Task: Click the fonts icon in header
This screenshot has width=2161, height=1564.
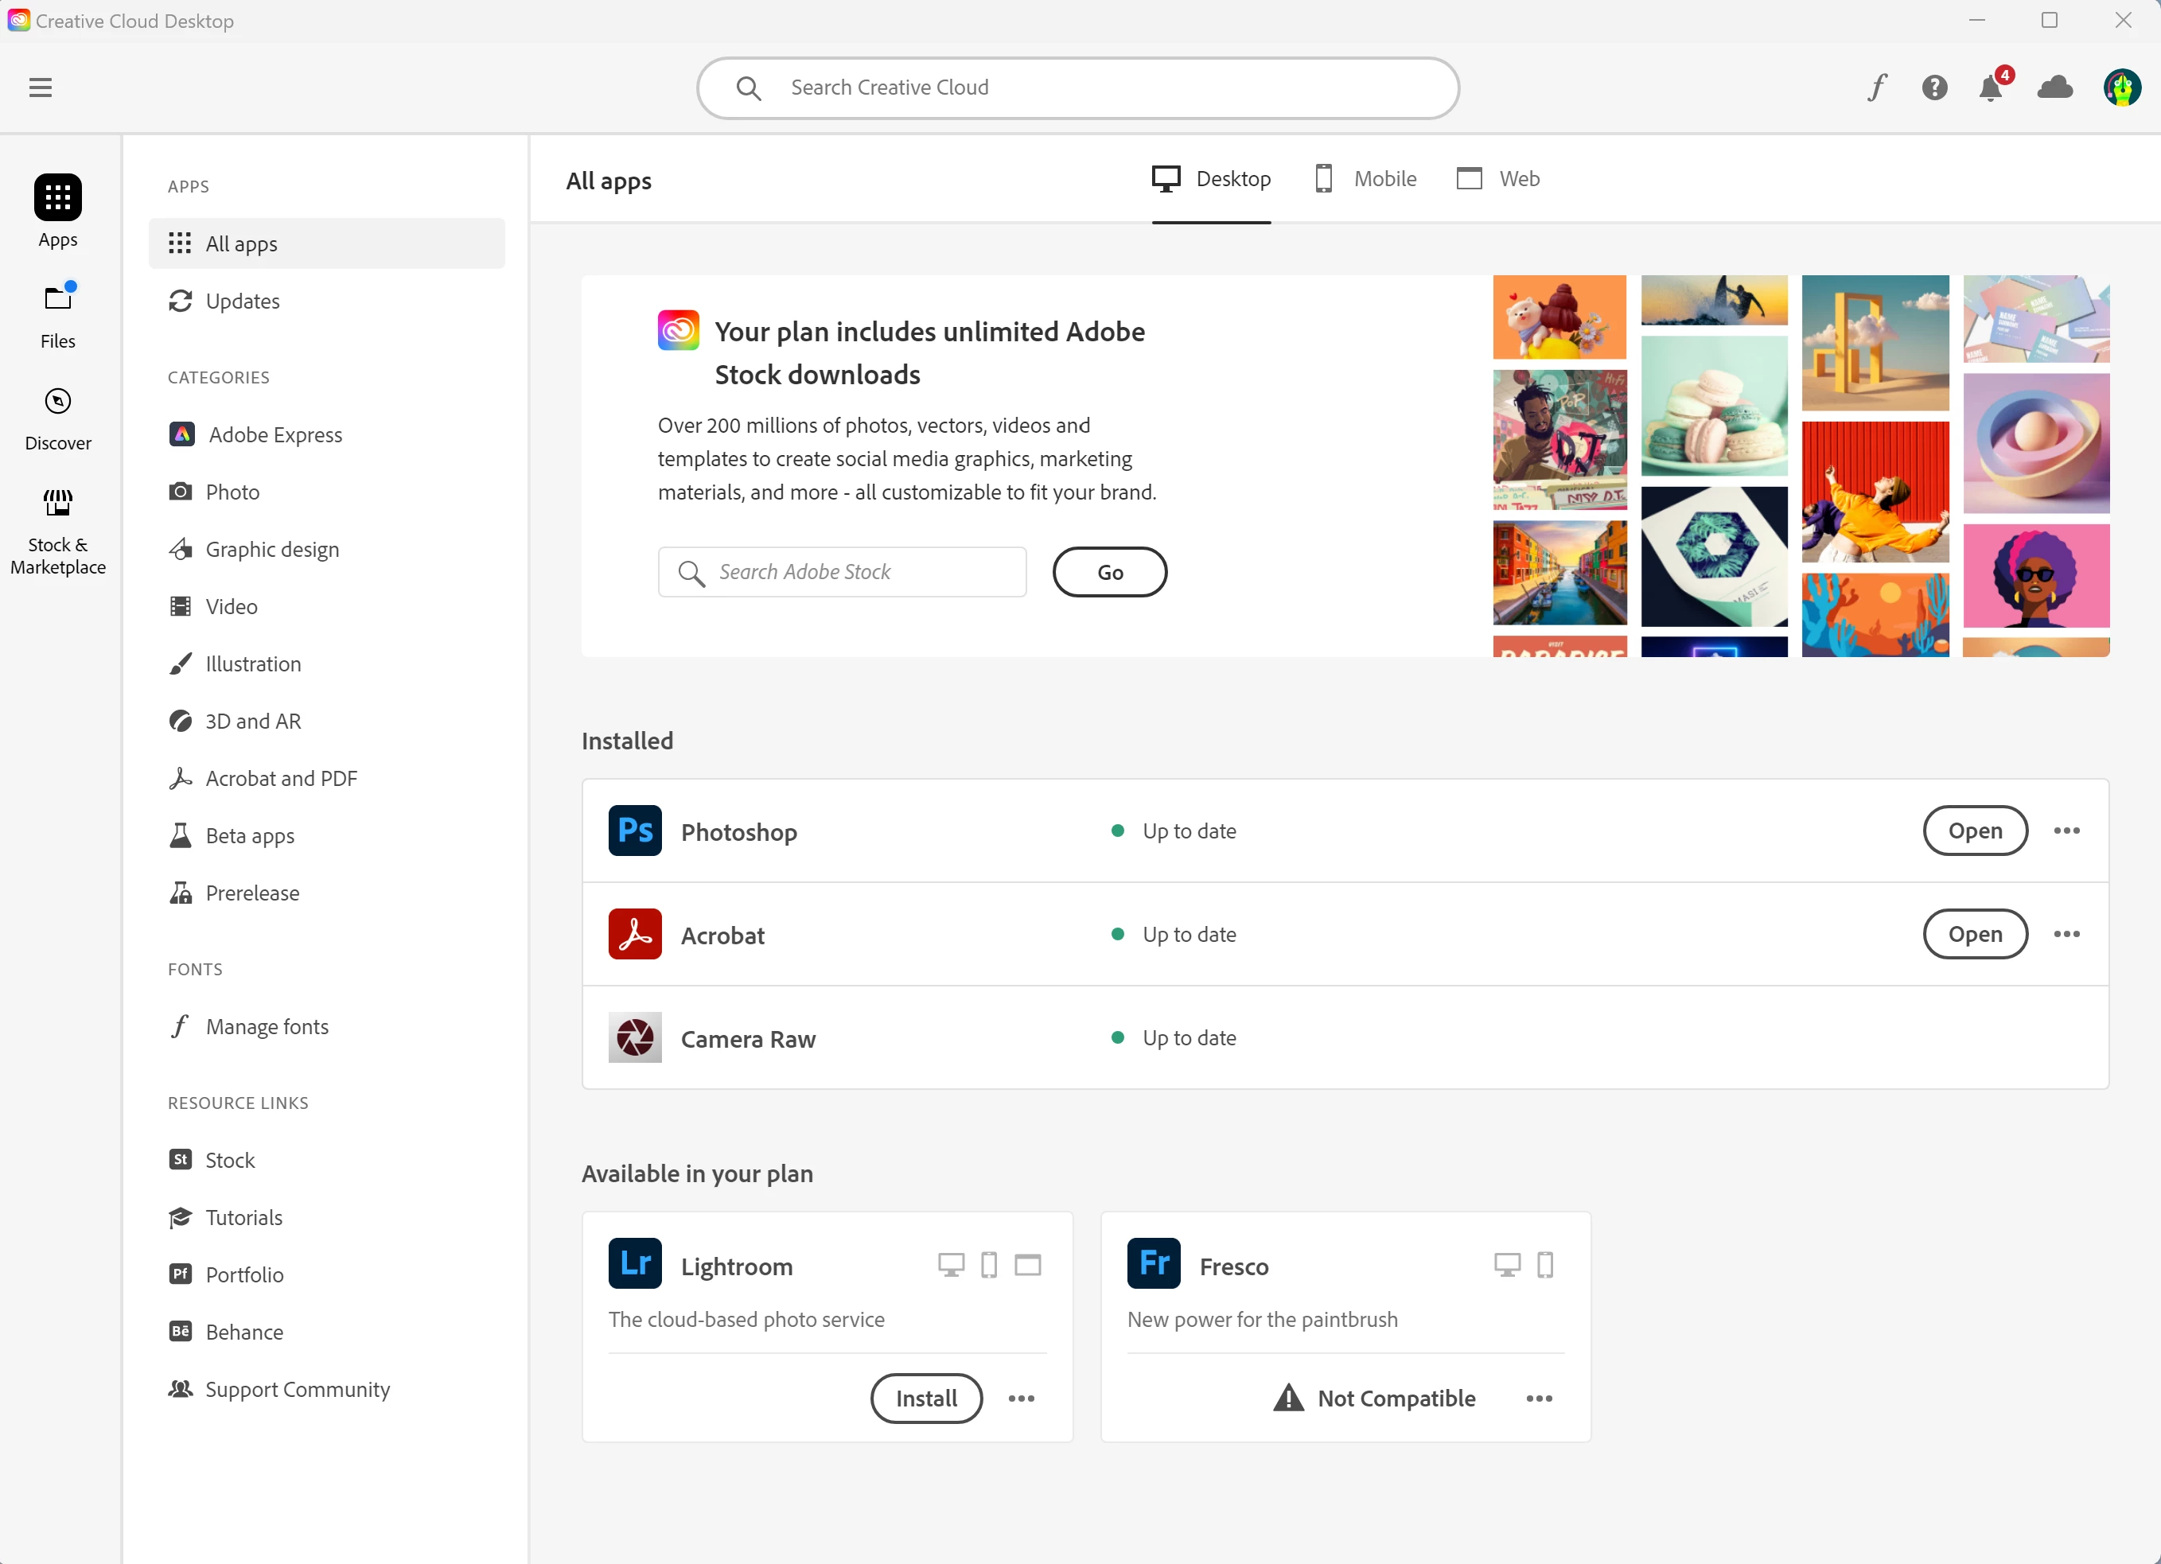Action: [1876, 88]
